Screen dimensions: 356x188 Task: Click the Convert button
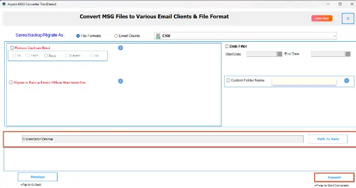(334, 178)
